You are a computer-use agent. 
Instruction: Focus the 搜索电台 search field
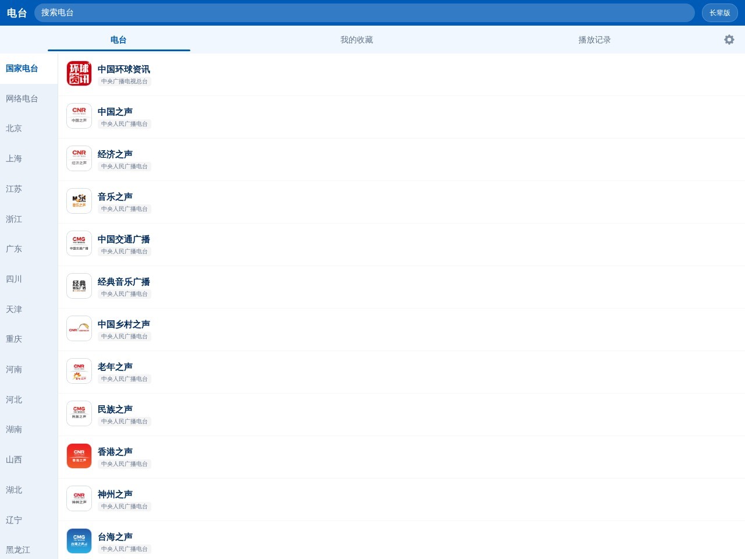[364, 13]
